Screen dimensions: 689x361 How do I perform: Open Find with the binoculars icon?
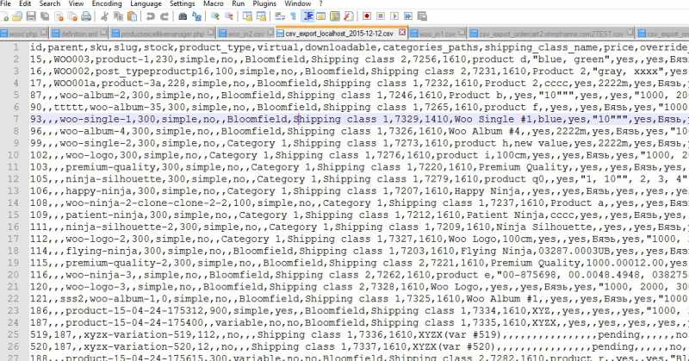(x=183, y=16)
